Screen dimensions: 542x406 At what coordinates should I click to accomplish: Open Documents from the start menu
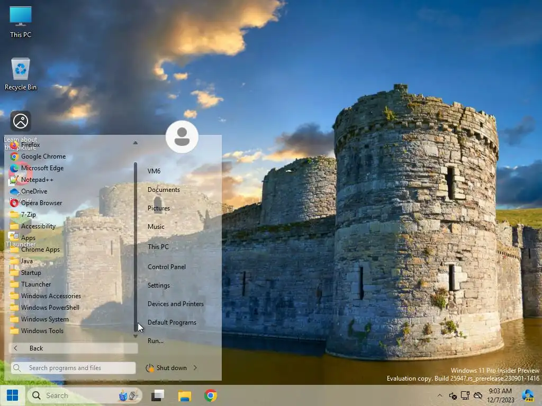(x=164, y=190)
